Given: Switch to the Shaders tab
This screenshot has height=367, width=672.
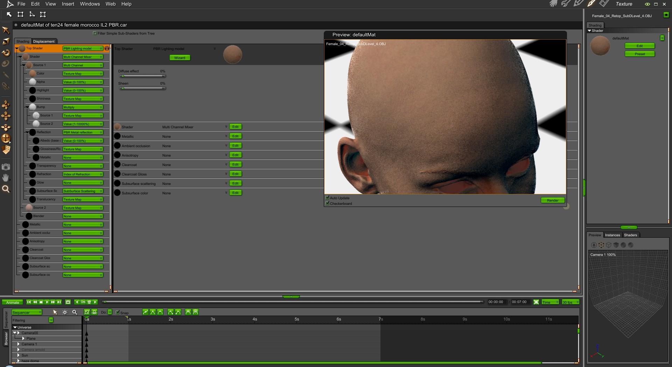Looking at the screenshot, I should [630, 235].
